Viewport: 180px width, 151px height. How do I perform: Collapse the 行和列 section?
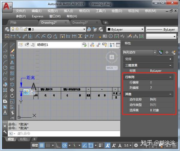[x=170, y=77]
